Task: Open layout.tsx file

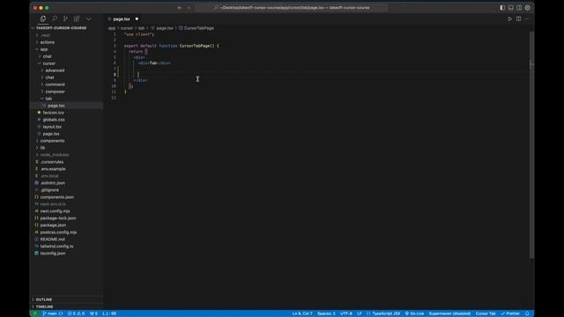Action: point(52,127)
